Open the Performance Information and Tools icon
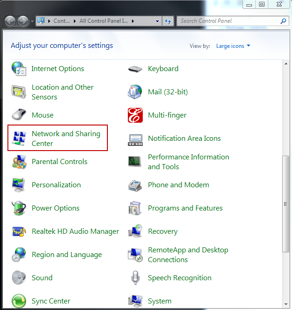Viewport: 292px width, 310px height. click(135, 161)
